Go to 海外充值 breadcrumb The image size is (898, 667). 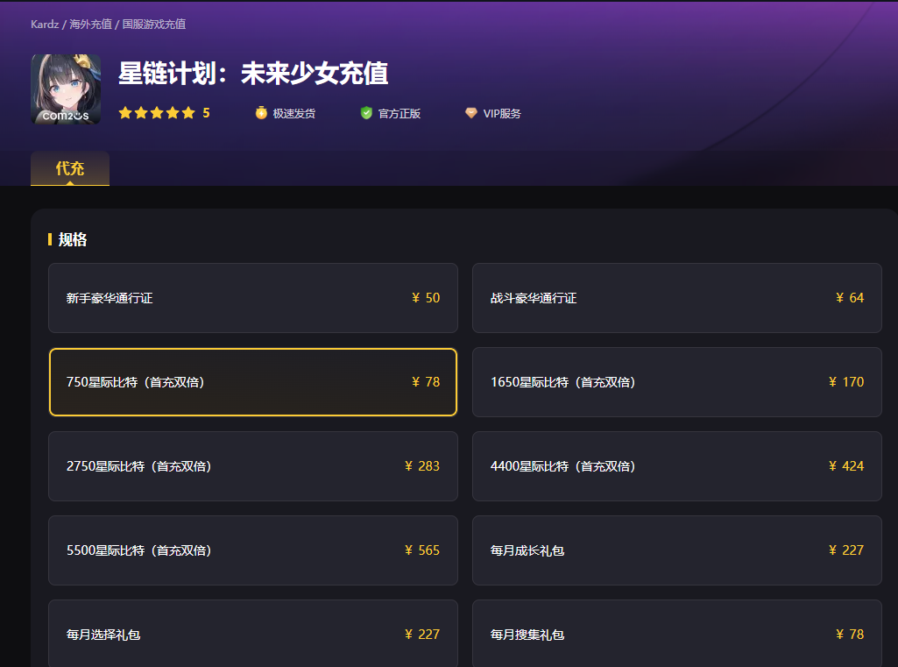coord(90,24)
